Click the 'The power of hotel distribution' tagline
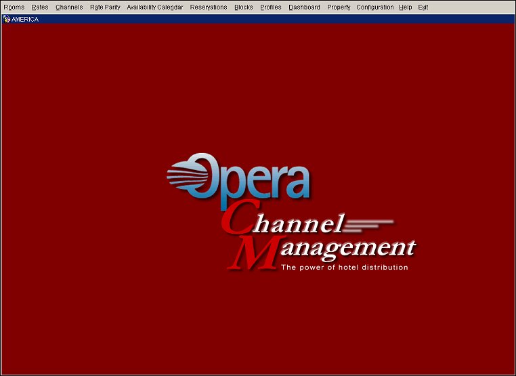Viewport: 516px width, 376px height. pos(344,268)
